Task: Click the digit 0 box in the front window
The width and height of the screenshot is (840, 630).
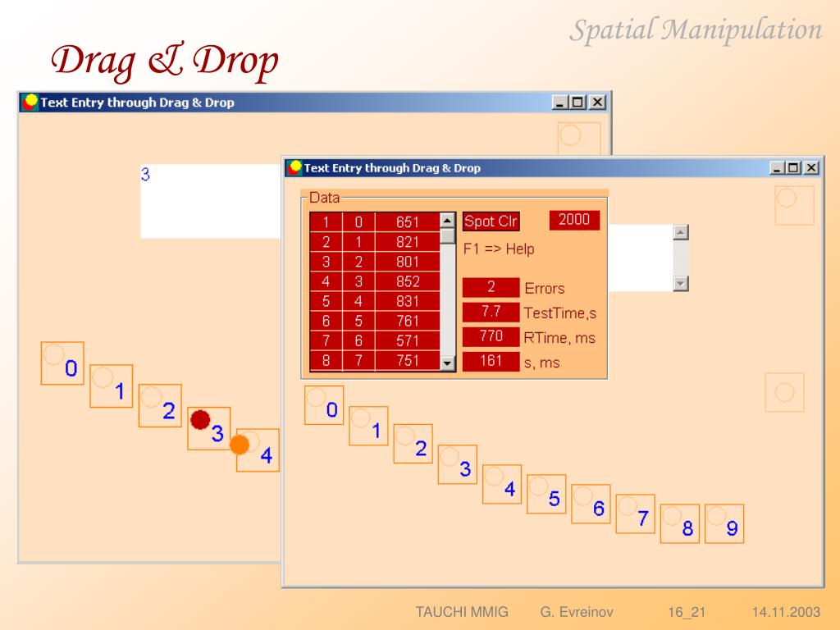Action: [324, 405]
